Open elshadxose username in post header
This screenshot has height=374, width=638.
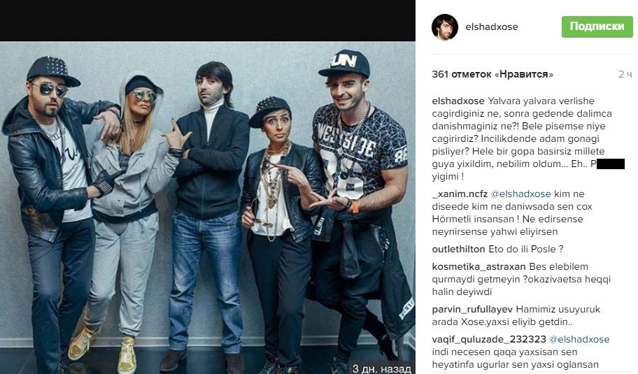[492, 27]
